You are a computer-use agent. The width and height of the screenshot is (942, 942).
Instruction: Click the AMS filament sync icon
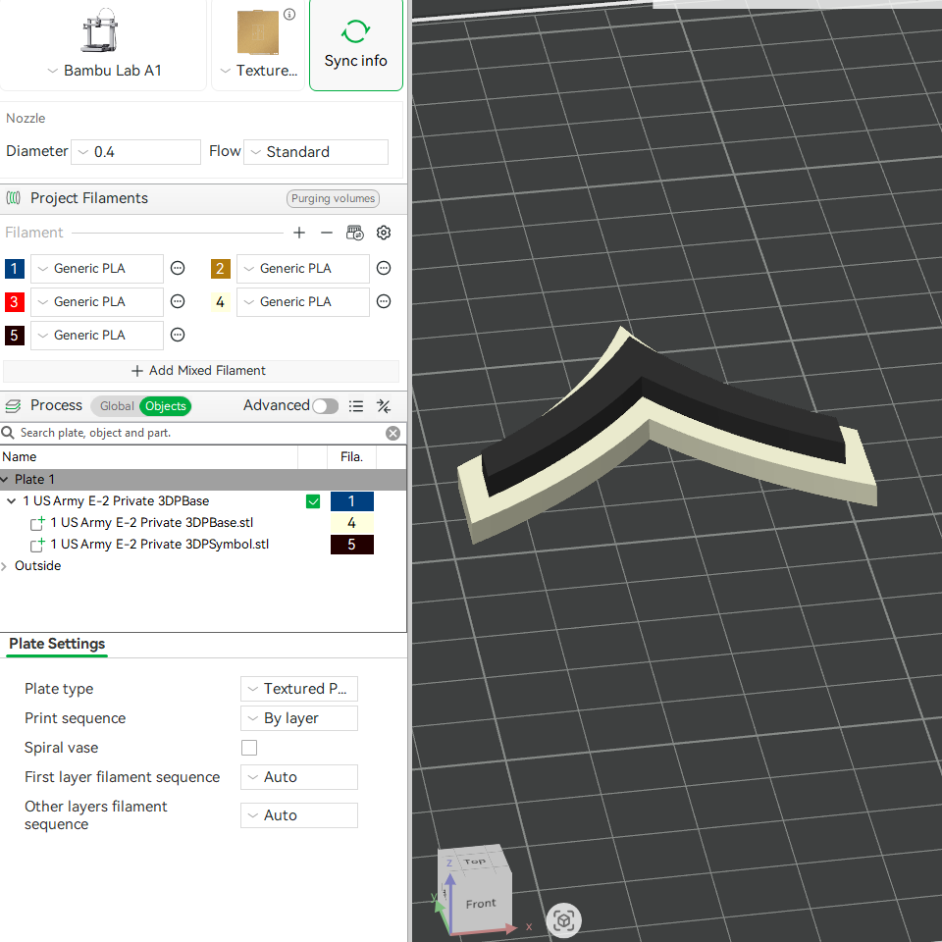point(355,233)
